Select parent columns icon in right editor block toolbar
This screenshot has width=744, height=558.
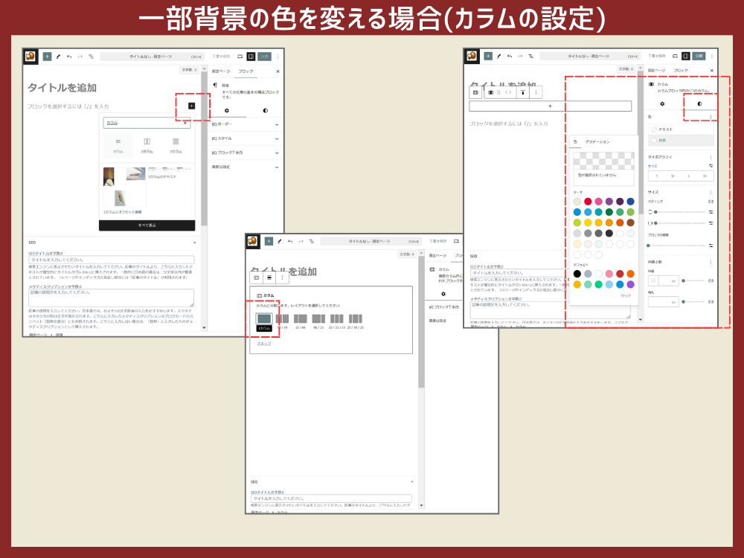click(x=475, y=92)
